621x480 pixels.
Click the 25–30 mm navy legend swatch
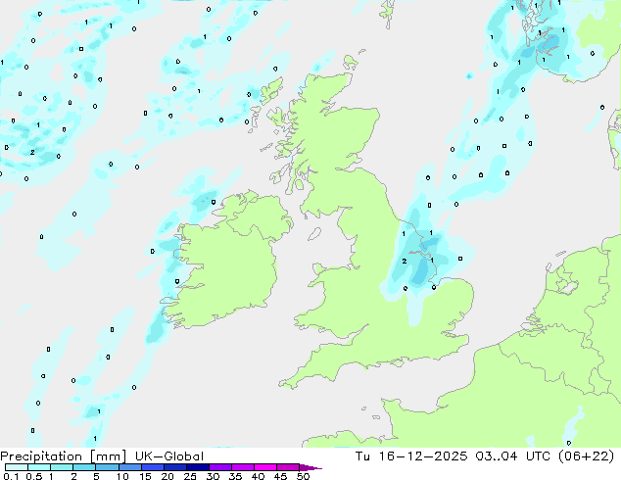click(198, 467)
